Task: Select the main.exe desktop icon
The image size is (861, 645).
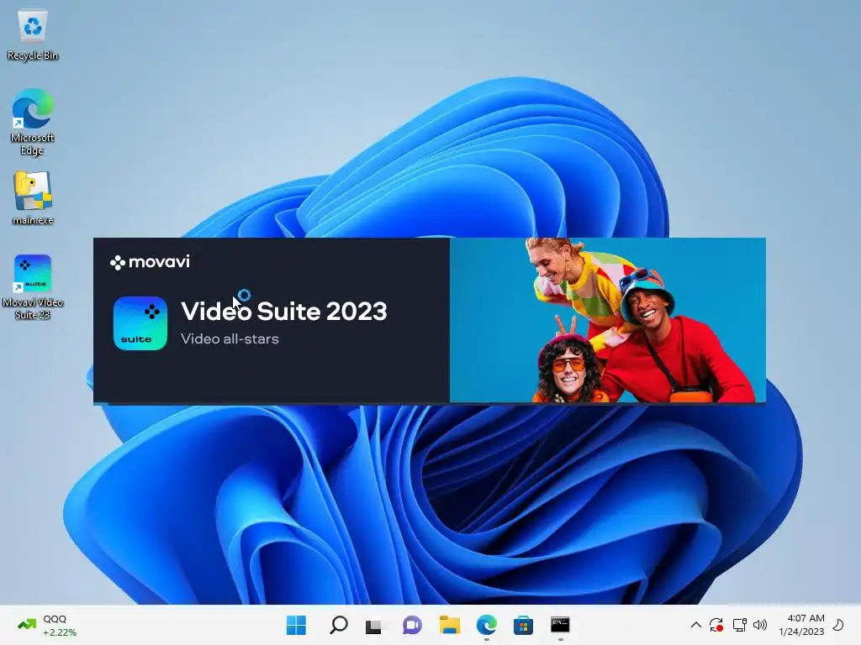Action: click(x=33, y=198)
